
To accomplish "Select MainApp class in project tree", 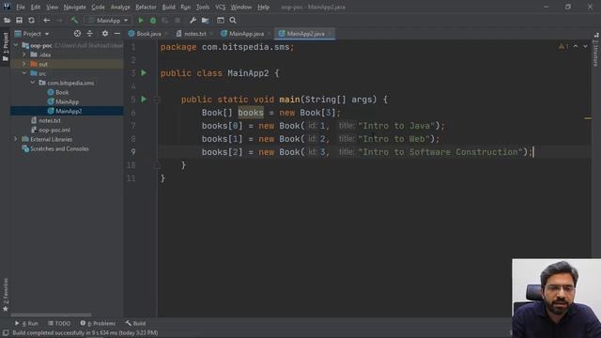I will 67,101.
